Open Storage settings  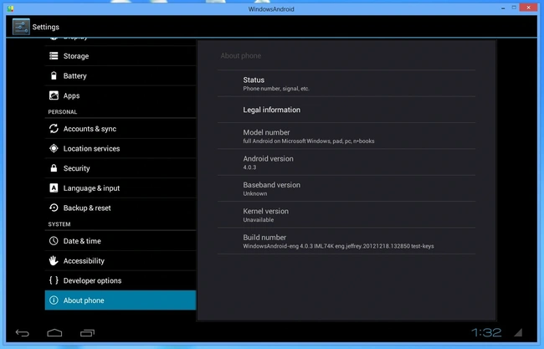(121, 56)
